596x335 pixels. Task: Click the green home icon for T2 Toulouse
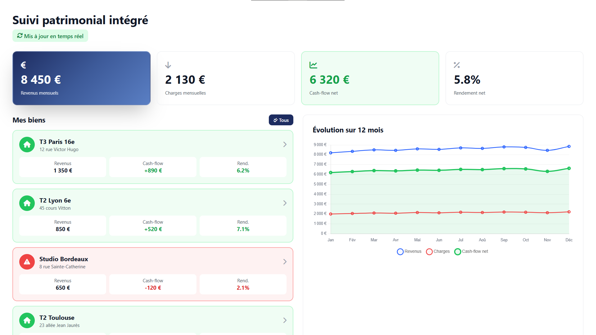(27, 320)
